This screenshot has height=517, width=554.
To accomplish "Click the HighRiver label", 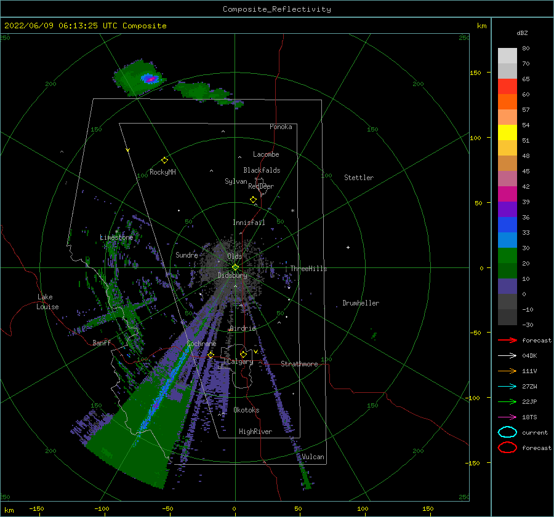I will (255, 432).
